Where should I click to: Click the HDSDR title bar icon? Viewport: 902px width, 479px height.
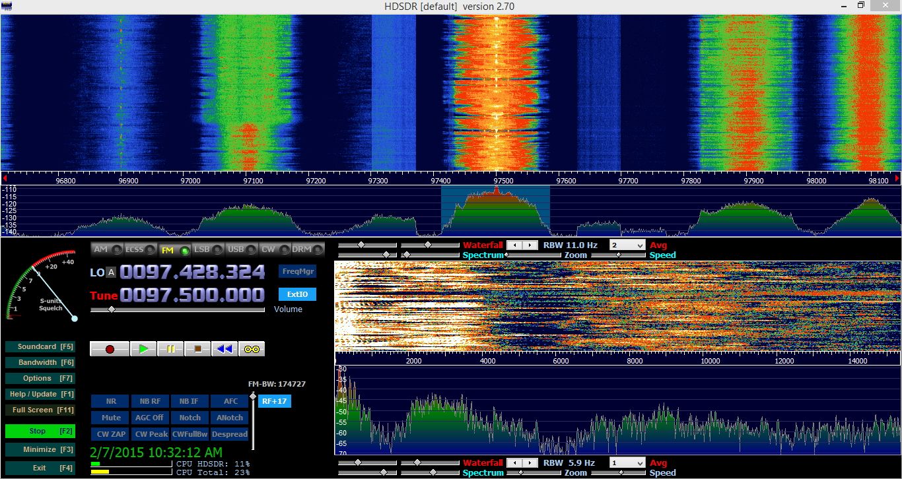(7, 6)
